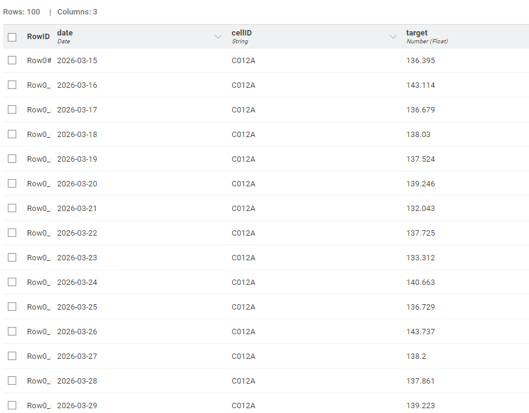Toggle the select-all checkbox in header
Screen dimensions: 529x413
coord(12,37)
